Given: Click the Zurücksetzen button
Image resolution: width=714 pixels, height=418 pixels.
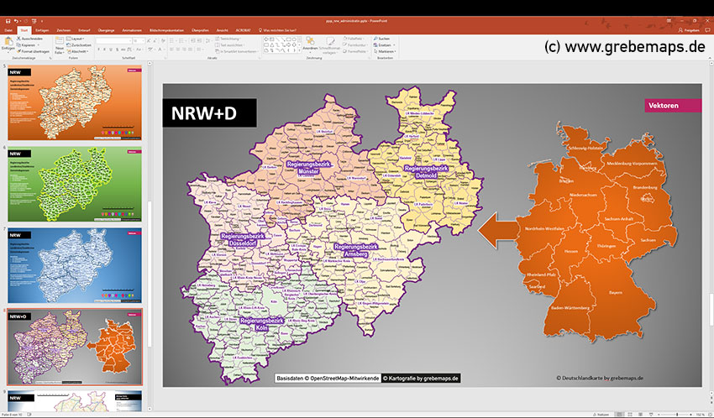Looking at the screenshot, I should click(81, 44).
